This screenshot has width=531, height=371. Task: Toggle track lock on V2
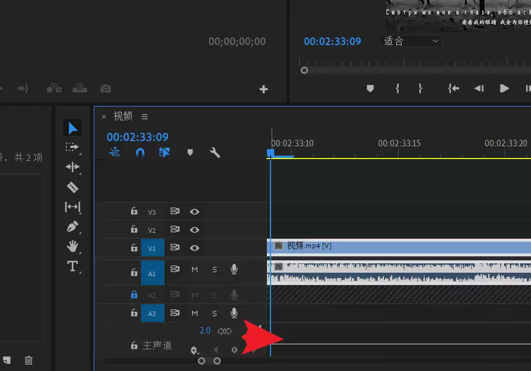pyautogui.click(x=134, y=229)
